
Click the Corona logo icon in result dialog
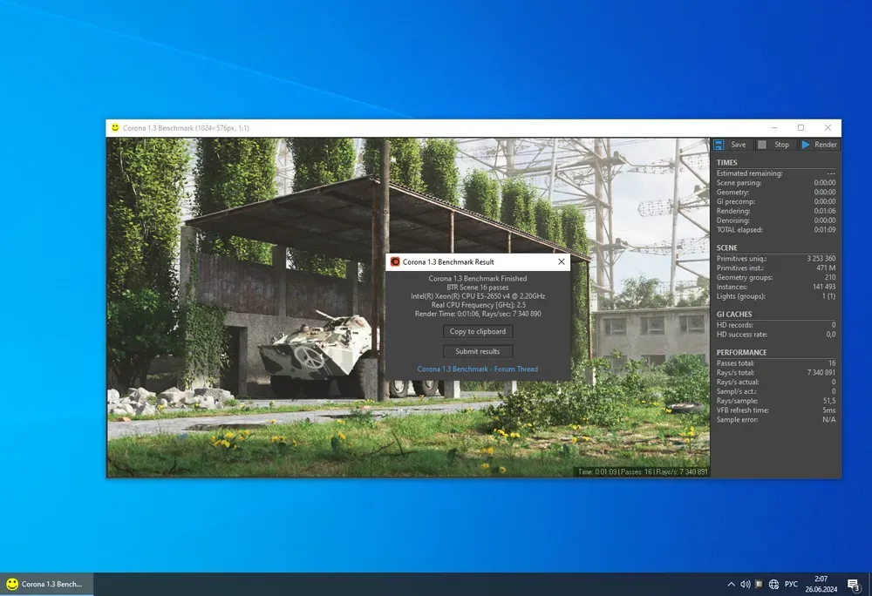pos(395,261)
